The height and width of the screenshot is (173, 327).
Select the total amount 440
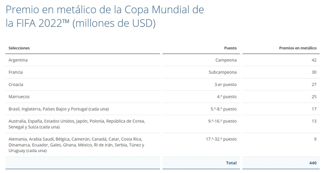[313, 163]
